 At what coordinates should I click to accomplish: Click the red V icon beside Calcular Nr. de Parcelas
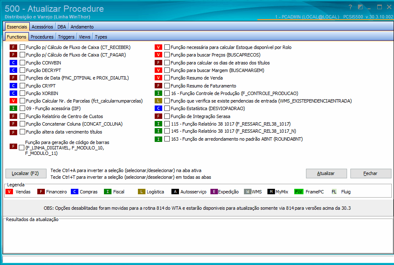pyautogui.click(x=13, y=101)
